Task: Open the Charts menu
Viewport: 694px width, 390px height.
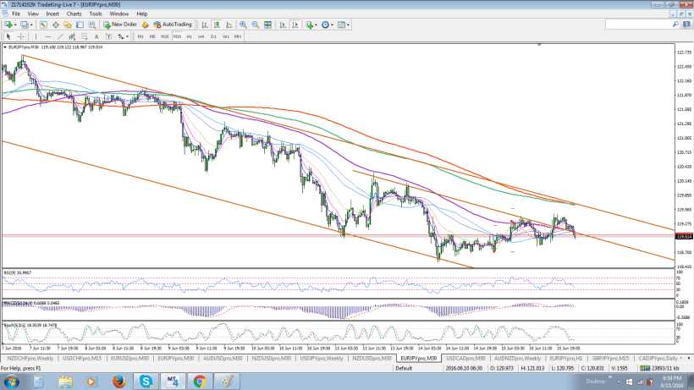Action: pos(74,14)
